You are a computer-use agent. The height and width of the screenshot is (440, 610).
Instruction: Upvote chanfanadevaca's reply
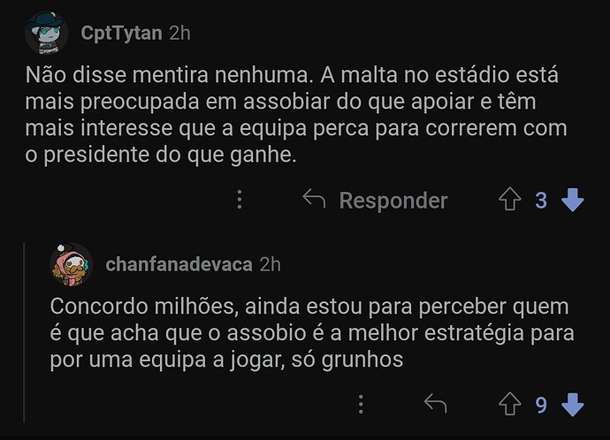tap(510, 405)
